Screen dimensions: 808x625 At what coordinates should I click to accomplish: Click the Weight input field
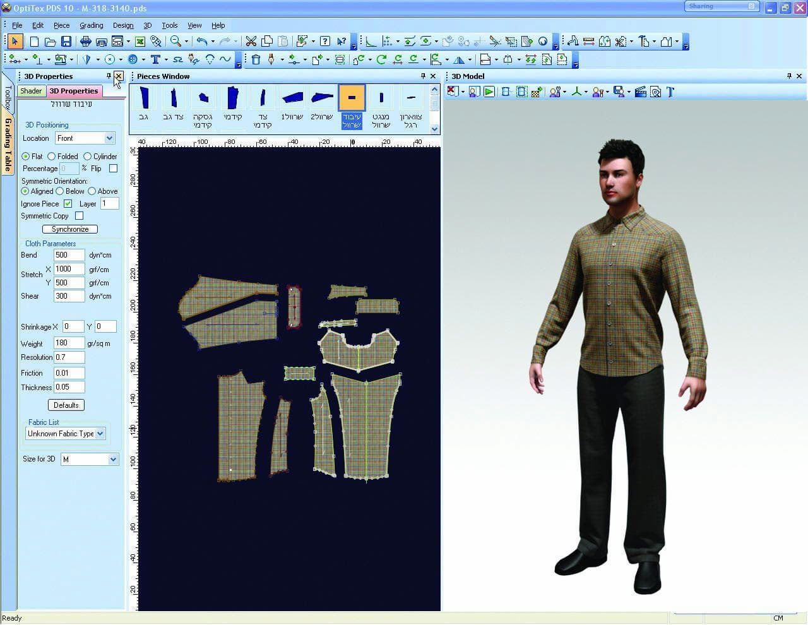69,343
